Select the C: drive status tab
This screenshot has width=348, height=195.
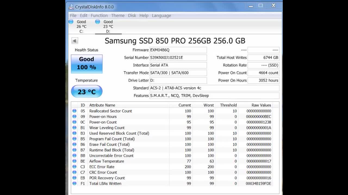click(x=81, y=27)
